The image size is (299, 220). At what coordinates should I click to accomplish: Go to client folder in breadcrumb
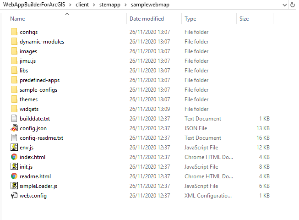coord(82,5)
